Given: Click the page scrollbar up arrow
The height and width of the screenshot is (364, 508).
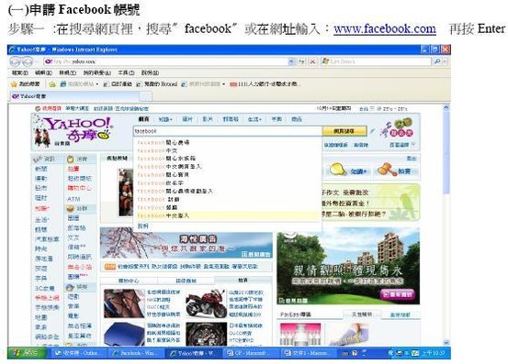Looking at the screenshot, I should tap(446, 107).
